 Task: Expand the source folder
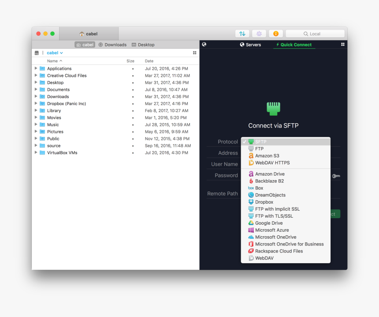point(36,146)
